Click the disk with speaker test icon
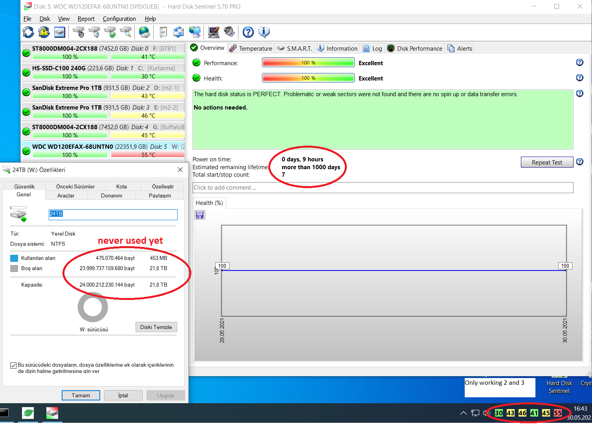 click(x=79, y=32)
